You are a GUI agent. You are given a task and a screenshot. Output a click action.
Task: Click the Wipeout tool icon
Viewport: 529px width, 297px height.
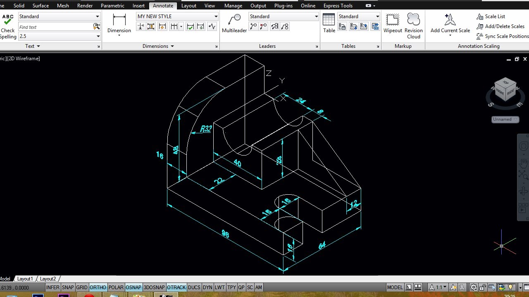[x=393, y=20]
